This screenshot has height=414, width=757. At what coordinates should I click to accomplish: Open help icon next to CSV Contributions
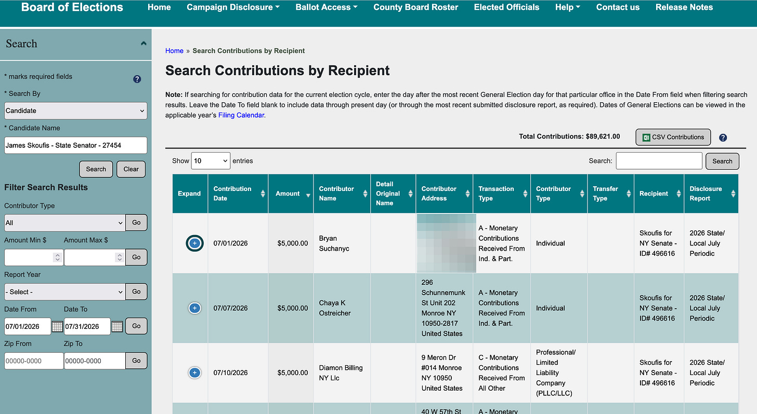click(723, 137)
